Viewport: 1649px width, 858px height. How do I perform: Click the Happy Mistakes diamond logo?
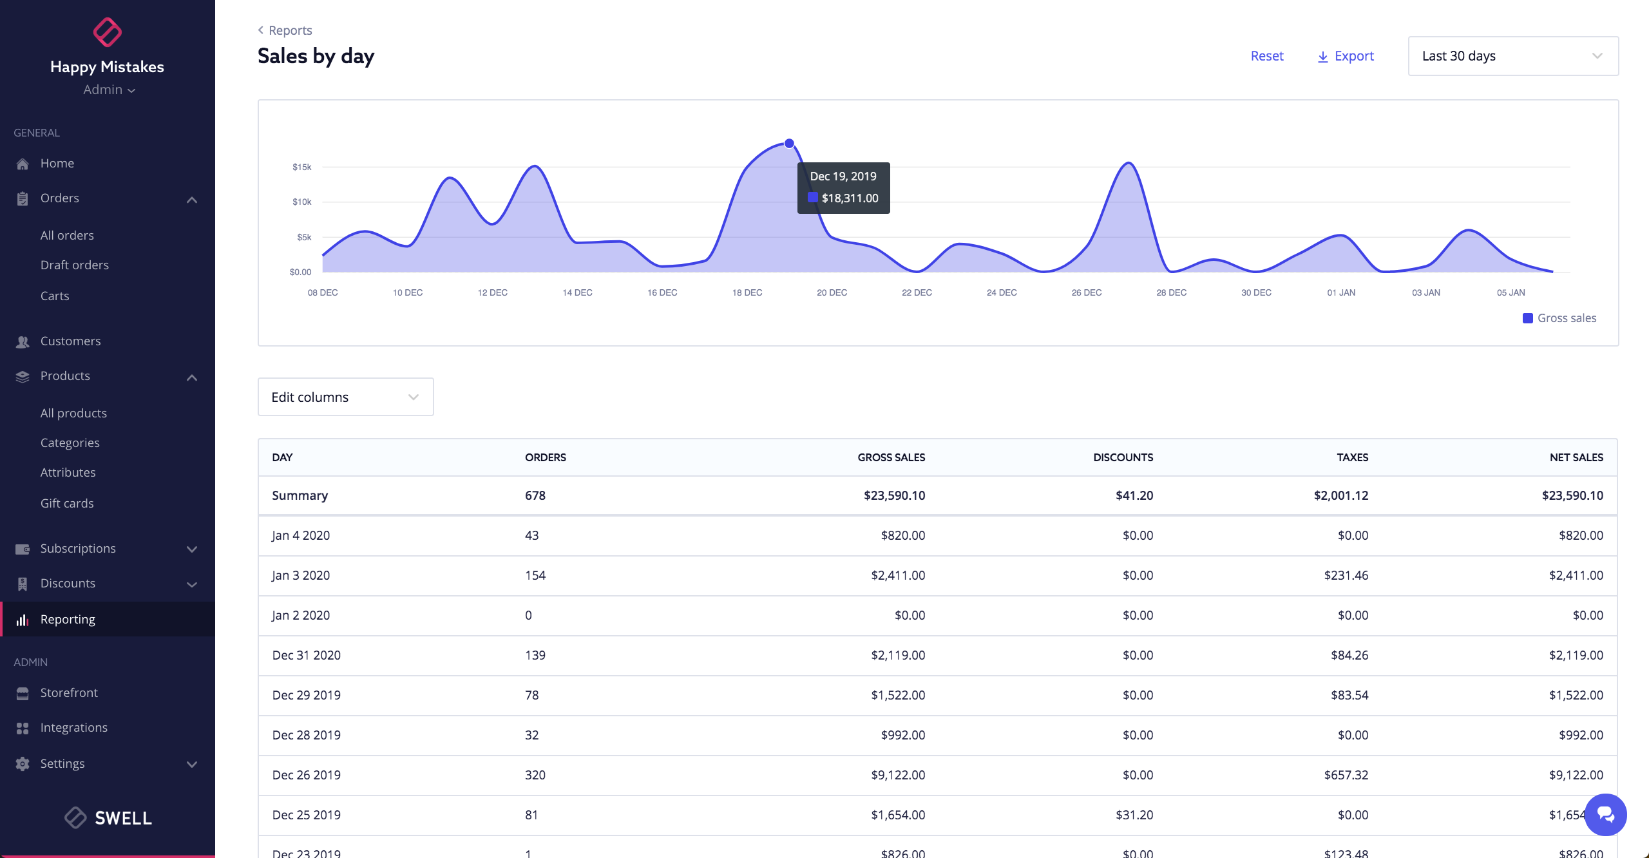click(107, 32)
